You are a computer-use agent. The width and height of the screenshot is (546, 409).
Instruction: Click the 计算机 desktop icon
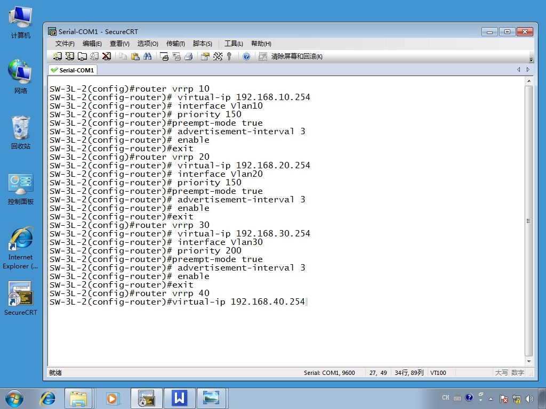click(x=21, y=22)
